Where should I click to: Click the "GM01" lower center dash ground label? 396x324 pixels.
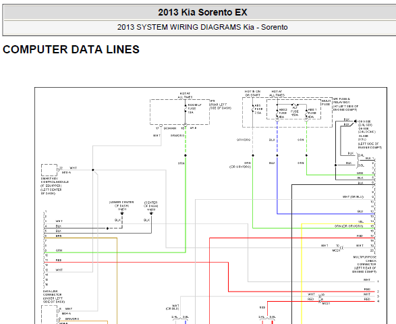(x=122, y=209)
